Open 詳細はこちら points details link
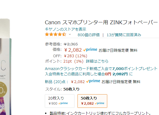The image size is (159, 115). [97, 61]
